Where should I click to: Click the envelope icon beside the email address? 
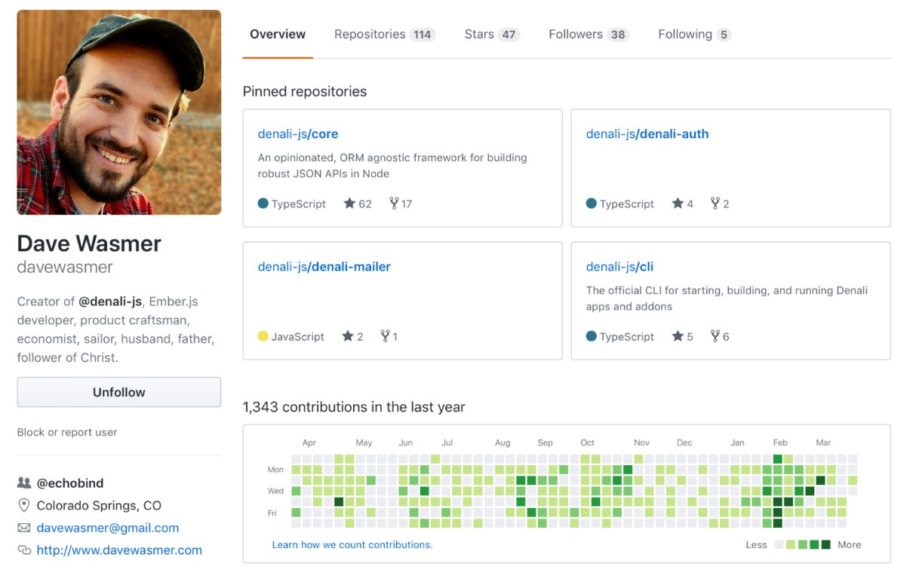[x=24, y=528]
